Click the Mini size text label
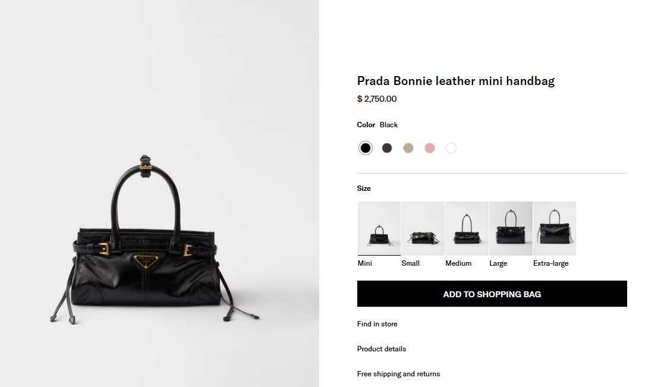 coord(365,263)
